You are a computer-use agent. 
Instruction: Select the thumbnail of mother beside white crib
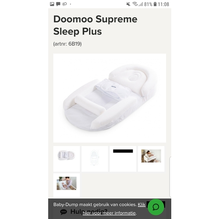coord(151,159)
